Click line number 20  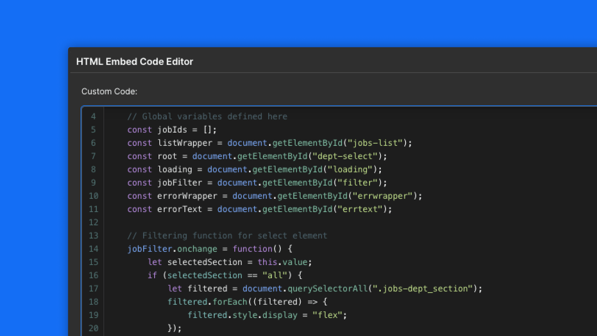coord(93,328)
